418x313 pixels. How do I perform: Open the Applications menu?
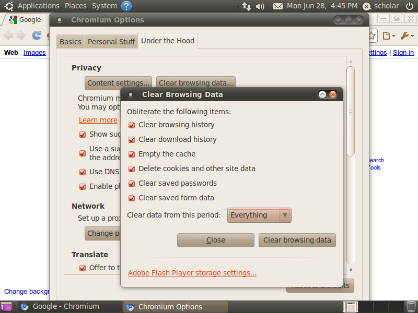pyautogui.click(x=38, y=6)
